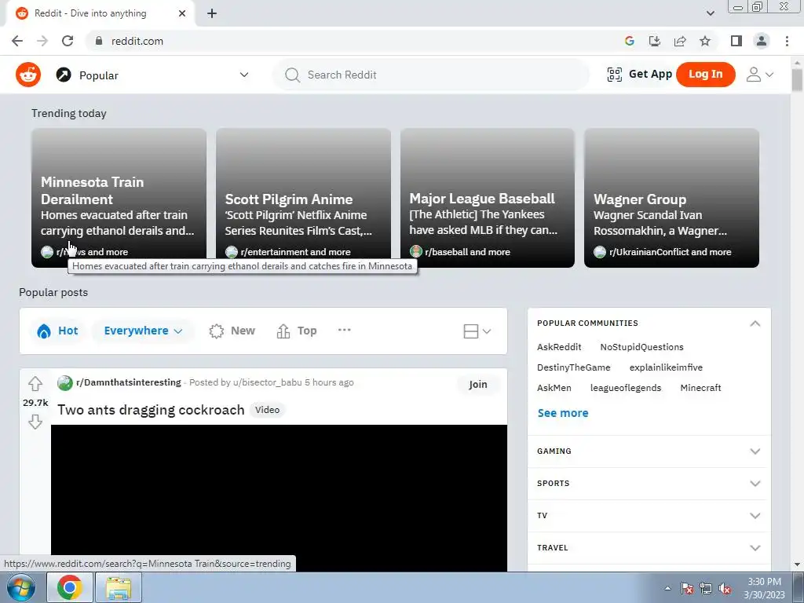Expand the Gaming category
The image size is (804, 603).
point(649,451)
